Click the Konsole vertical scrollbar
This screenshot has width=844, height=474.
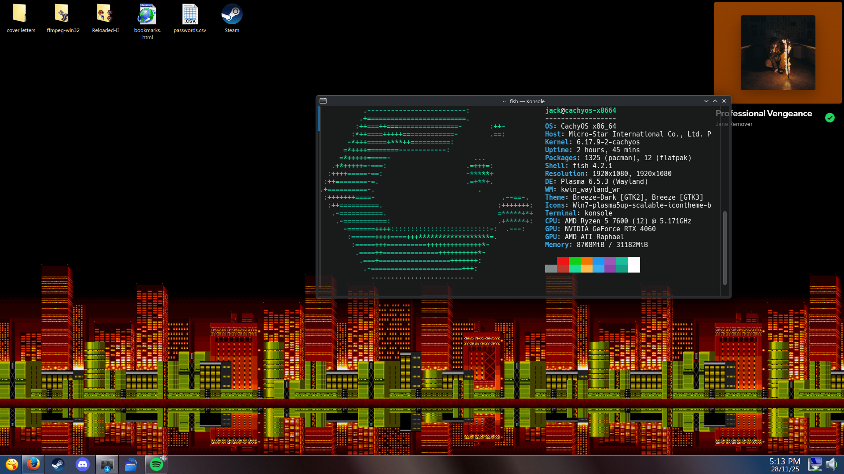click(x=724, y=248)
